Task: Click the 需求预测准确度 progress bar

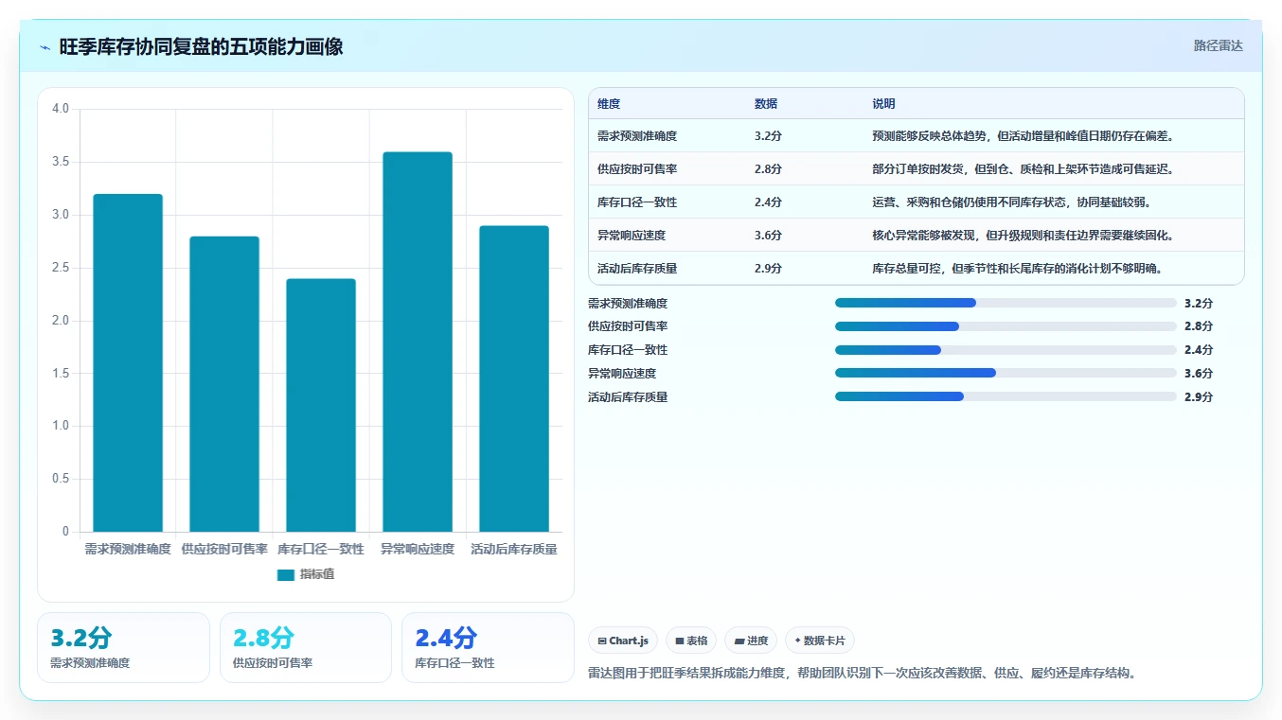Action: (1006, 303)
